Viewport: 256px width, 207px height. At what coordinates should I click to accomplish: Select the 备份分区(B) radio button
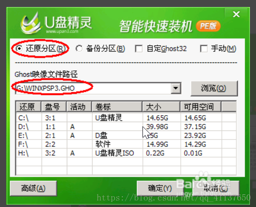coord(79,48)
